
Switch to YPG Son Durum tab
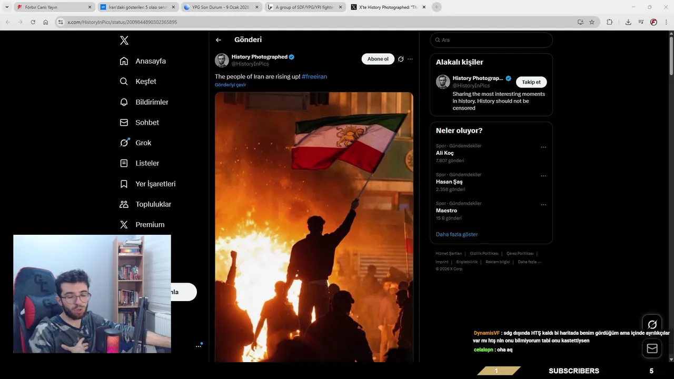coord(221,7)
